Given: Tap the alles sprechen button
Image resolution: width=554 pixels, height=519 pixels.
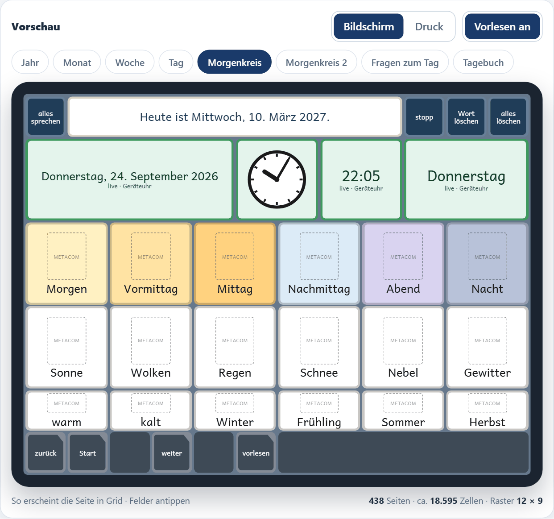Looking at the screenshot, I should [45, 117].
